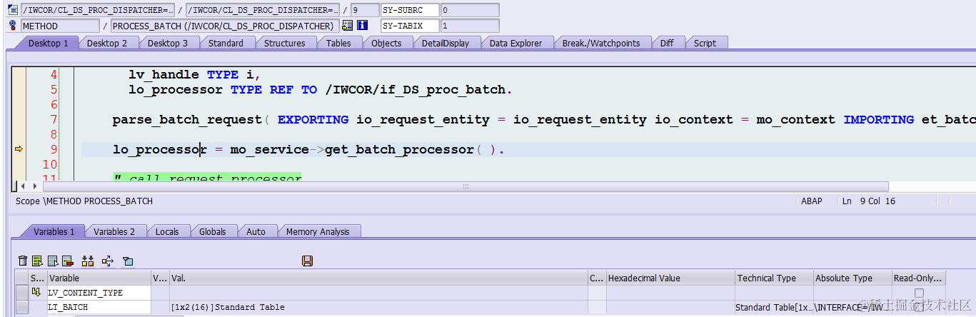
Task: Open the Diff tab
Action: 667,43
